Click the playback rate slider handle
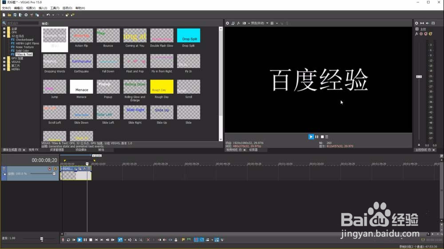The width and height of the screenshot is (444, 249). click(x=42, y=239)
